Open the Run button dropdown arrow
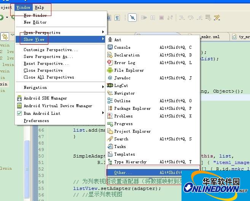This screenshot has height=201, width=250. coord(7,17)
